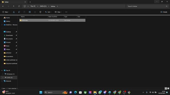Viewport: 170px width, 95px height.
Task: Click the chevron after This PC breadcrumb
Action: pos(38,6)
